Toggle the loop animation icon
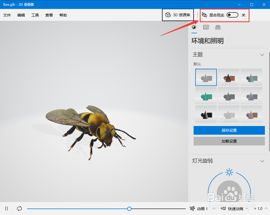The width and height of the screenshot is (270, 215). click(x=19, y=209)
